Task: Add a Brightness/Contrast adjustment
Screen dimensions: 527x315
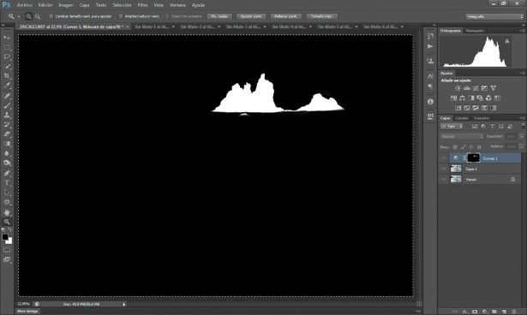Action: coord(458,88)
